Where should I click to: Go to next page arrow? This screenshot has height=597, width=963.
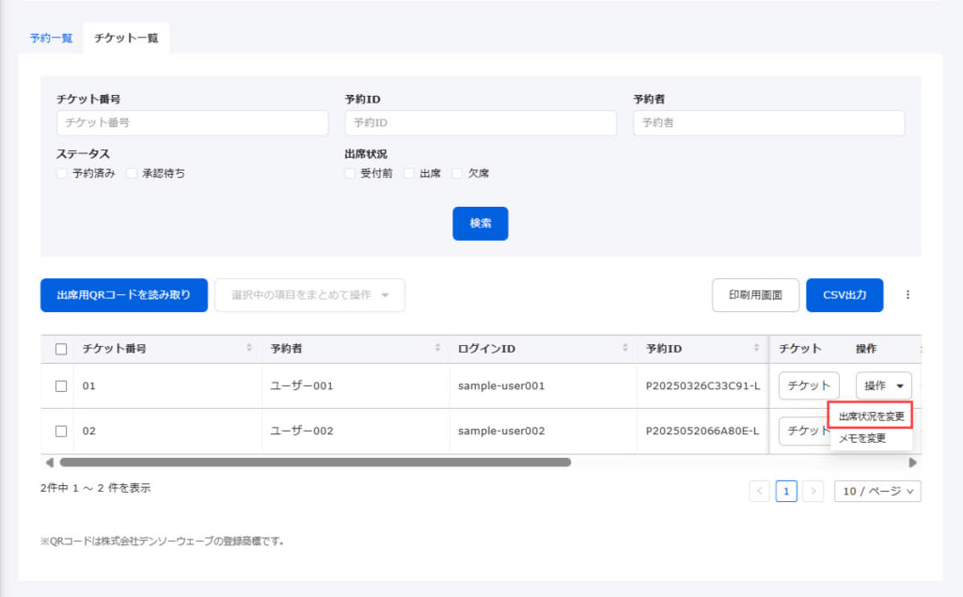813,491
